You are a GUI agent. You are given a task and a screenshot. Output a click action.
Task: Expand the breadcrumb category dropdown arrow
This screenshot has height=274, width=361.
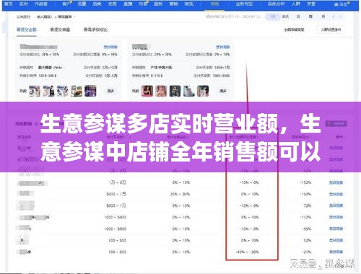(x=74, y=17)
